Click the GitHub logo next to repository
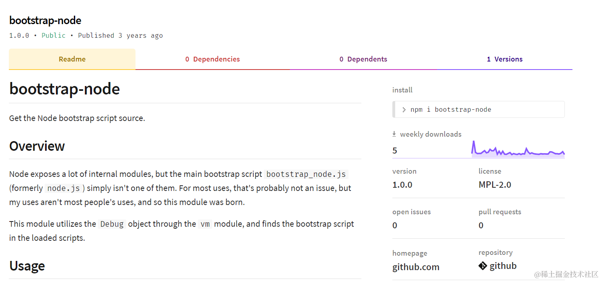The width and height of the screenshot is (601, 281). (483, 265)
